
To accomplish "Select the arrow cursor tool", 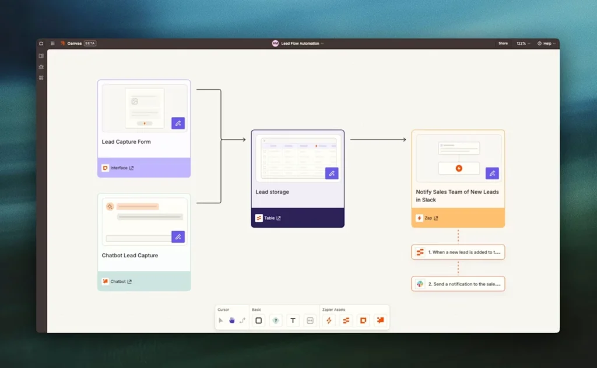I will pyautogui.click(x=221, y=320).
